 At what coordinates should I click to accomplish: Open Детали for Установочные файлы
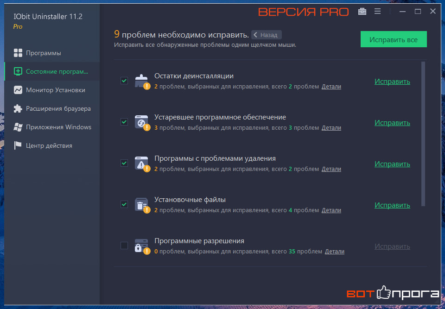point(331,210)
